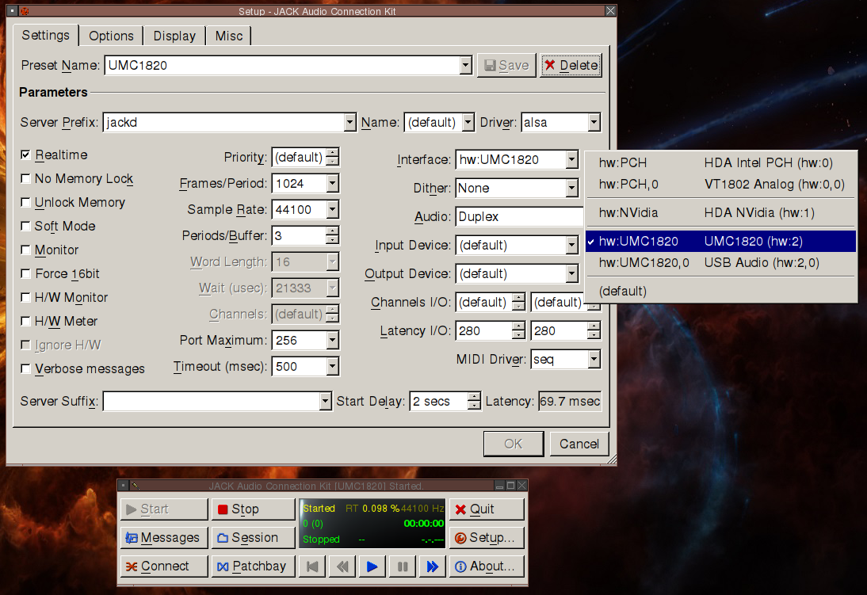The image size is (867, 595).
Task: Switch to the Display tab
Action: [x=174, y=36]
